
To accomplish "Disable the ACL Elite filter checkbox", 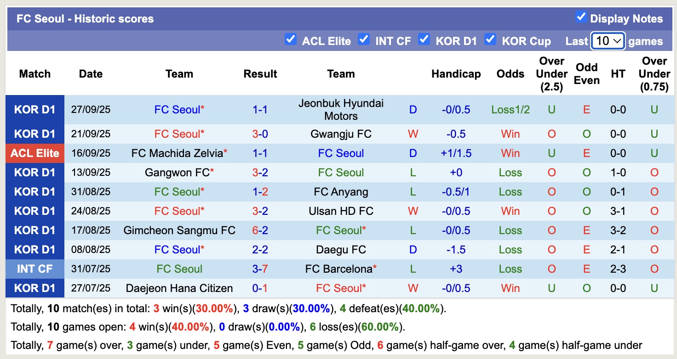I will 291,40.
